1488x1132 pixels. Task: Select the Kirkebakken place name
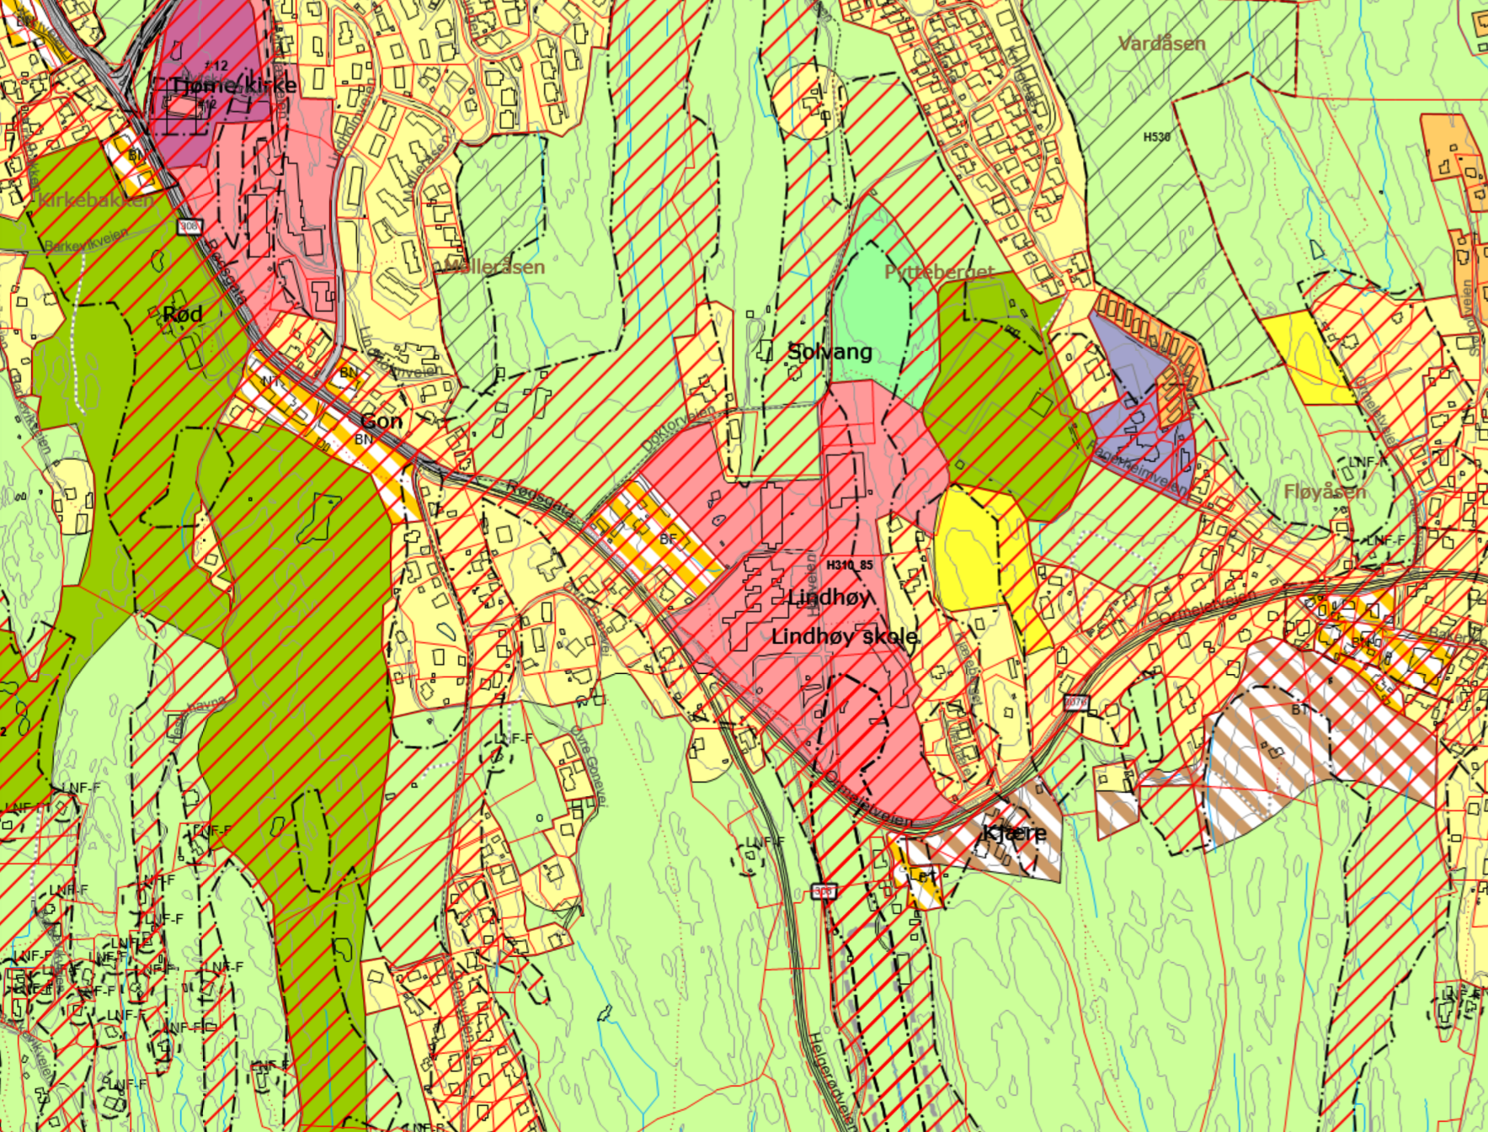pyautogui.click(x=98, y=200)
